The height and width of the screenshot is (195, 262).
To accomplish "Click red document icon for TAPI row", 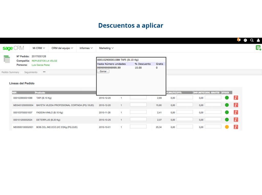I will point(236,98).
